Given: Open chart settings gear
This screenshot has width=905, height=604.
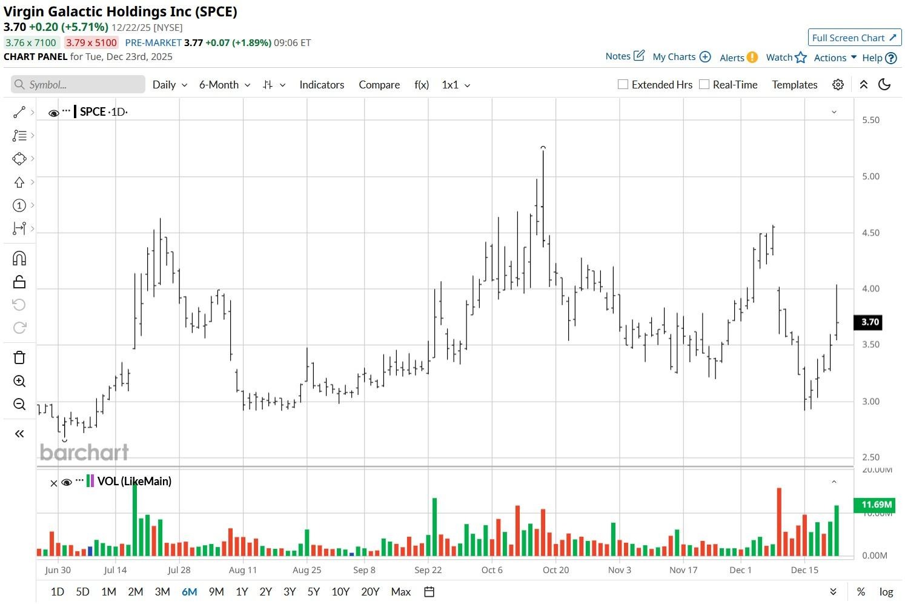Looking at the screenshot, I should pyautogui.click(x=838, y=85).
